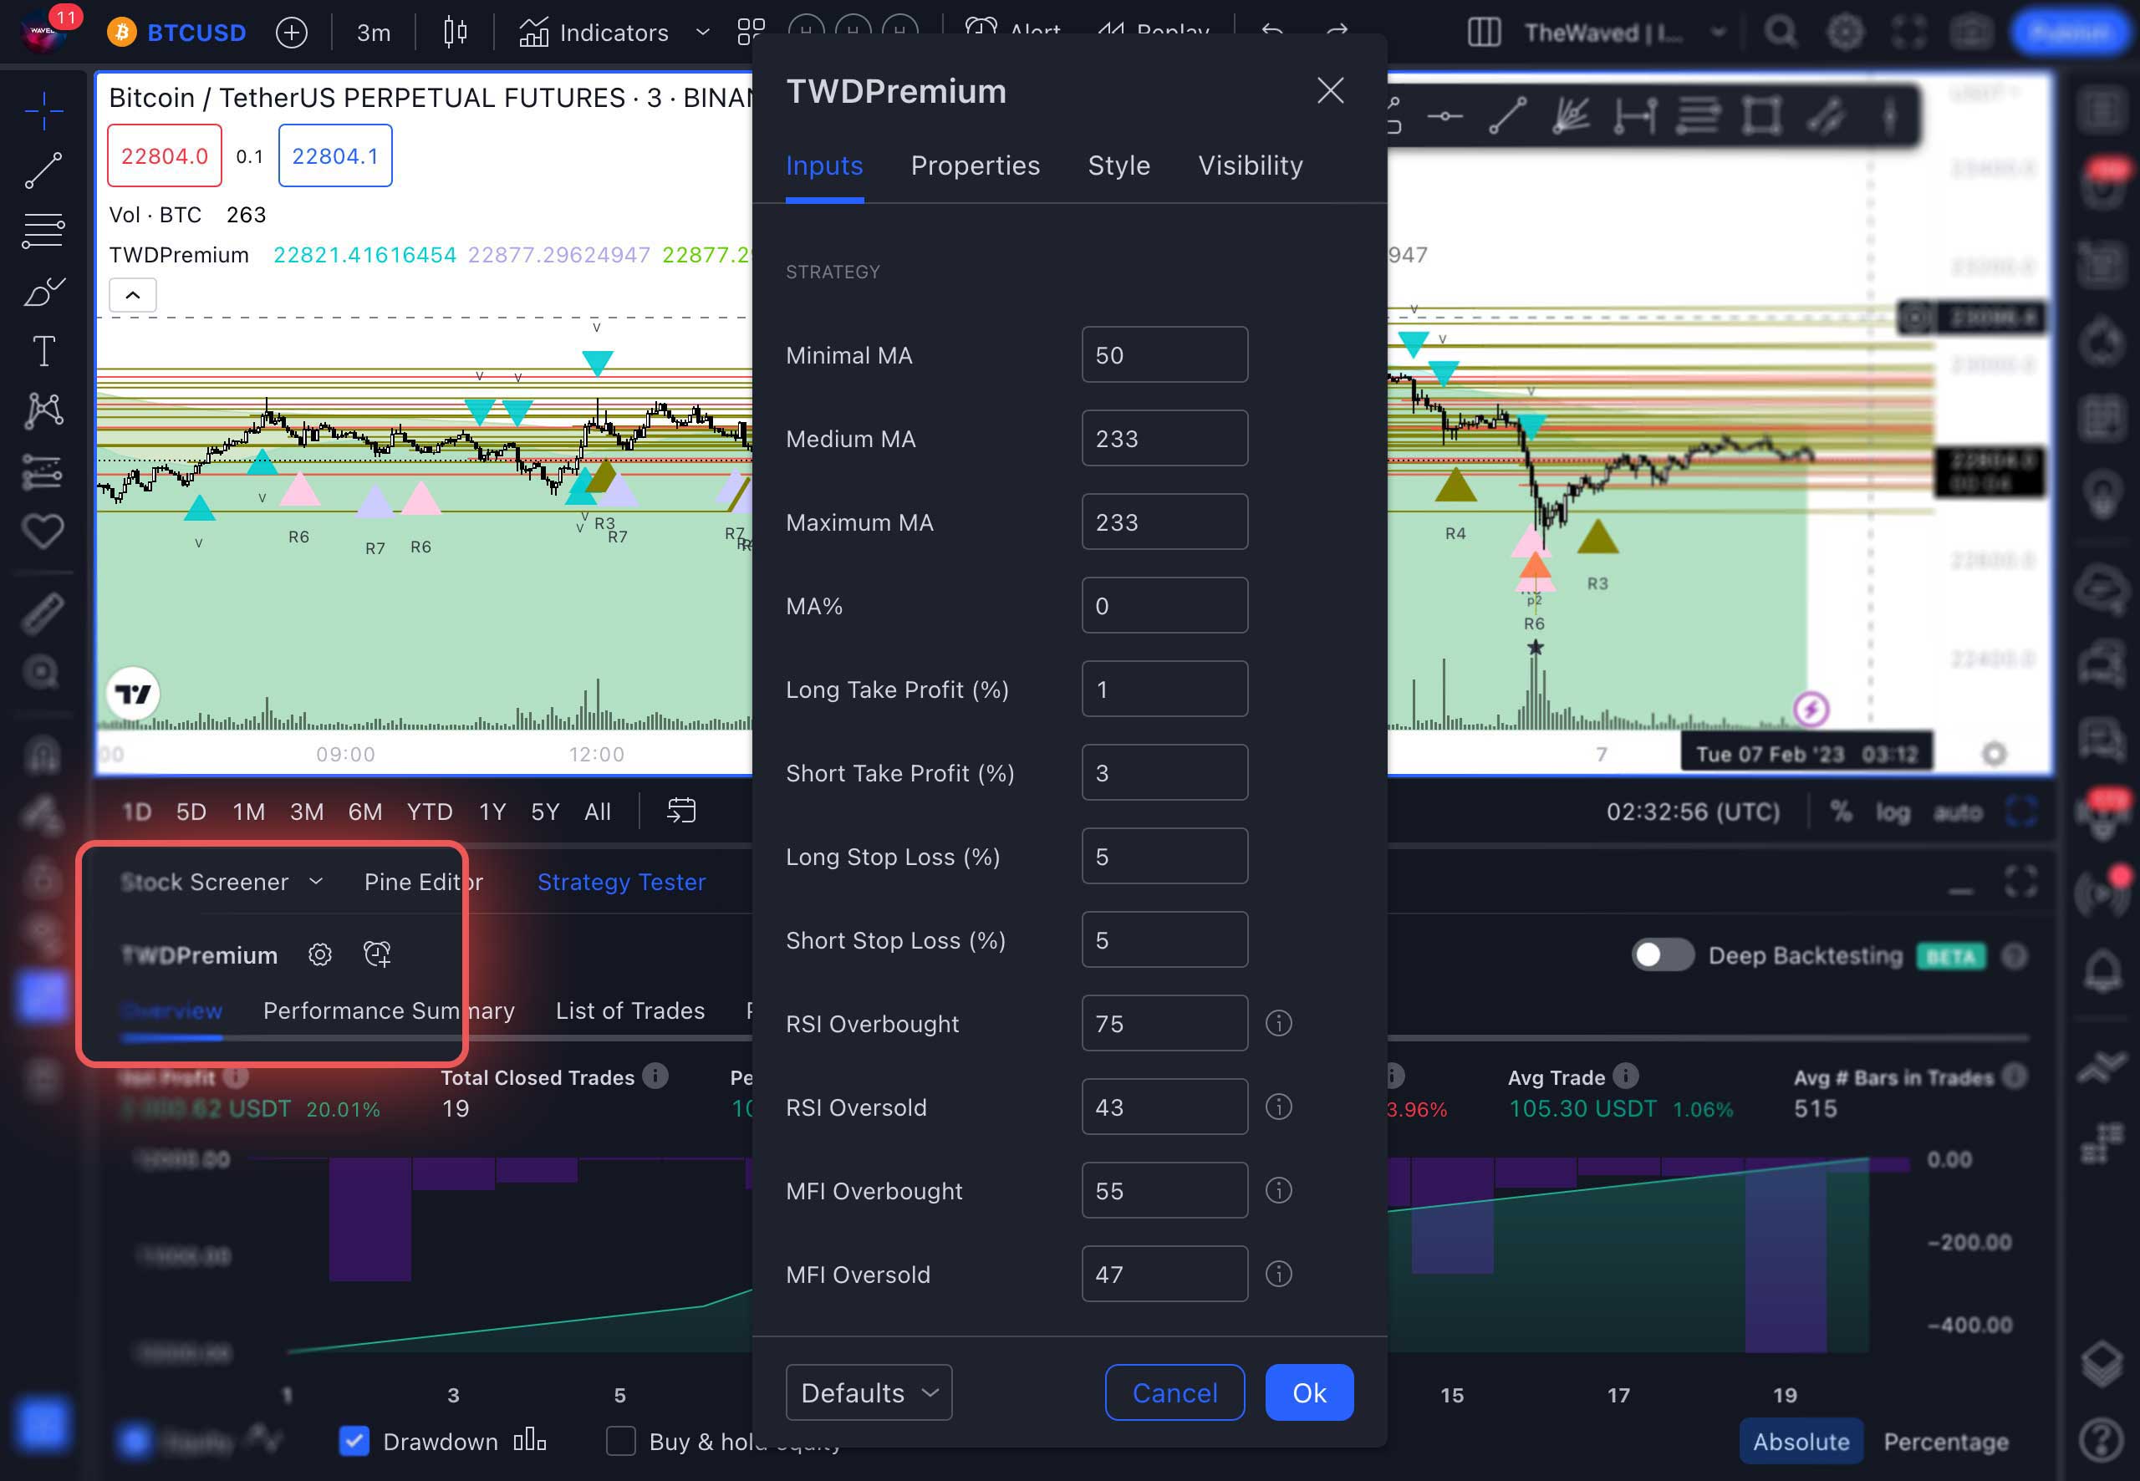Viewport: 2140px width, 1481px height.
Task: Open the indicator templates grid icon
Action: point(751,33)
